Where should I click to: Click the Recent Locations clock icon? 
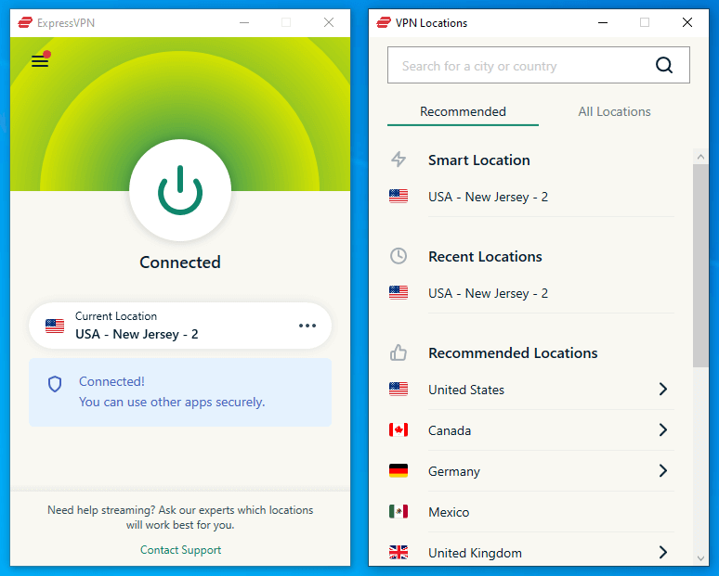pos(398,256)
